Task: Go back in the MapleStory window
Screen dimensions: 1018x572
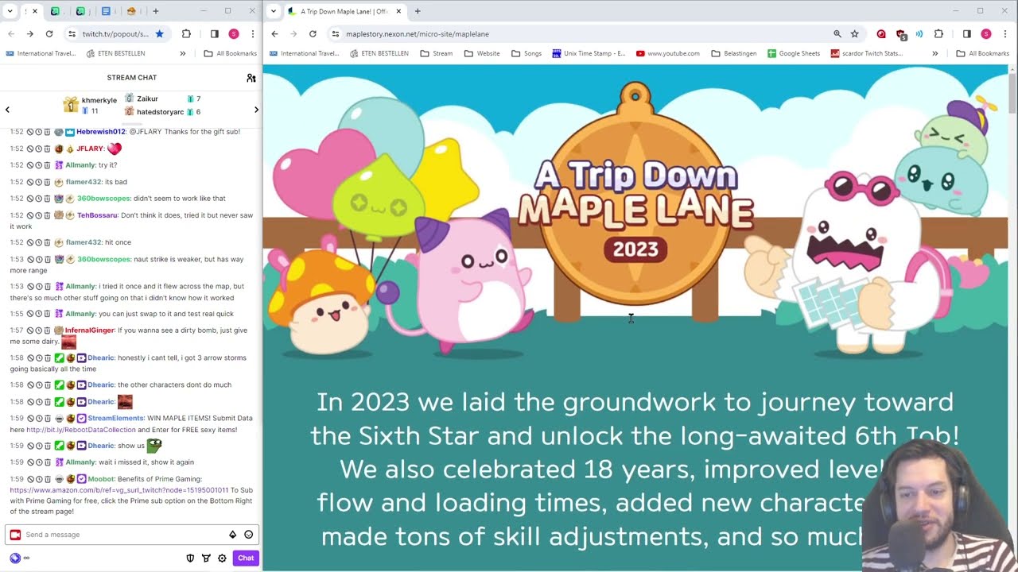Action: [274, 34]
